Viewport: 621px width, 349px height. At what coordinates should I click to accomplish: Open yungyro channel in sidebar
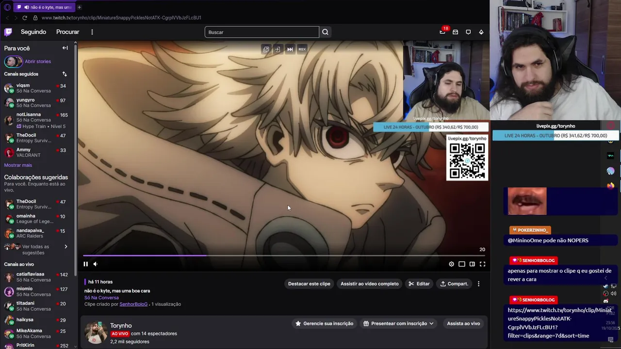pos(38,103)
